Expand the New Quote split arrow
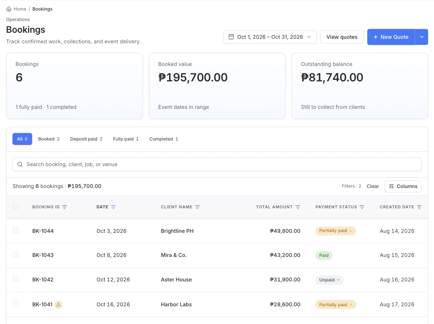This screenshot has height=324, width=434. coord(422,37)
